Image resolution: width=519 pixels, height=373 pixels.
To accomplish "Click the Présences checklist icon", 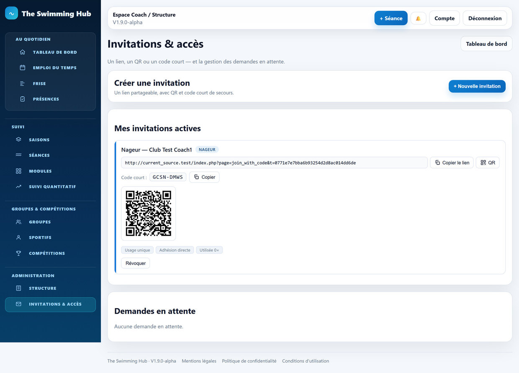I will click(x=23, y=99).
